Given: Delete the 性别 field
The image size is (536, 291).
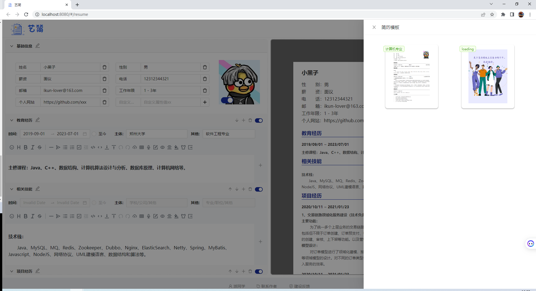Looking at the screenshot, I should click(x=205, y=67).
